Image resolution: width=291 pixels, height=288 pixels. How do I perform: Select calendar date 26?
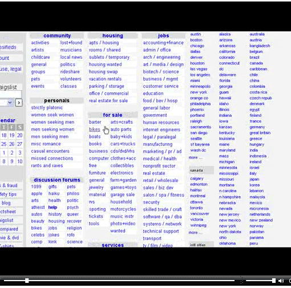12,144
